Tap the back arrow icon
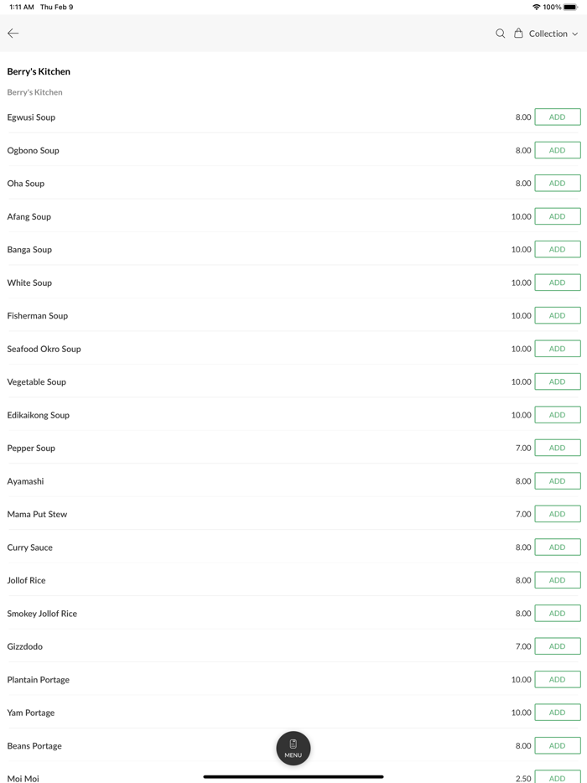Viewport: 587px width, 783px height. [13, 34]
